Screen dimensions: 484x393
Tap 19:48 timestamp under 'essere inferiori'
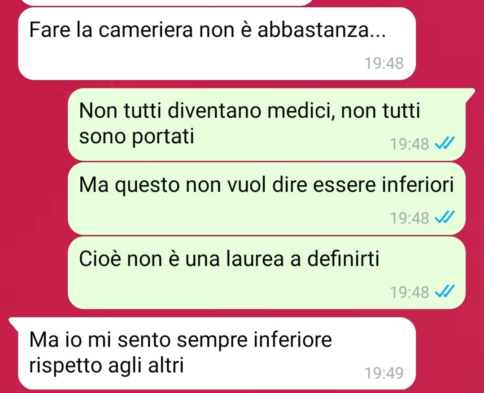coord(410,218)
